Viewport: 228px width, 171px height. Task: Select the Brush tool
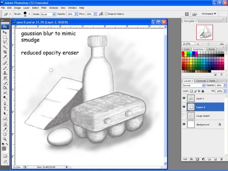pos(5,68)
